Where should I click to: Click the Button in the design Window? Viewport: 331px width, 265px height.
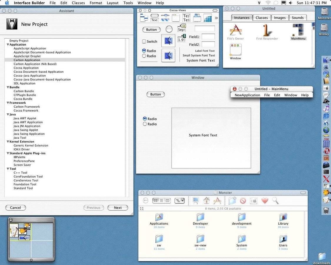pos(156,95)
